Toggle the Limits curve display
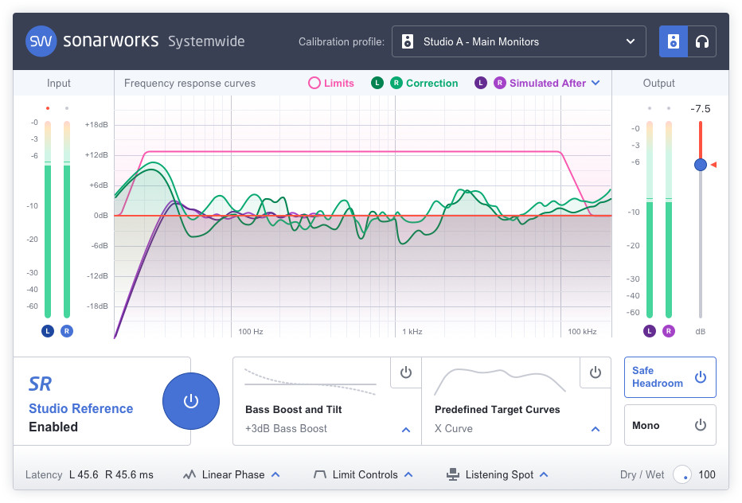Image resolution: width=742 pixels, height=503 pixels. click(x=314, y=83)
